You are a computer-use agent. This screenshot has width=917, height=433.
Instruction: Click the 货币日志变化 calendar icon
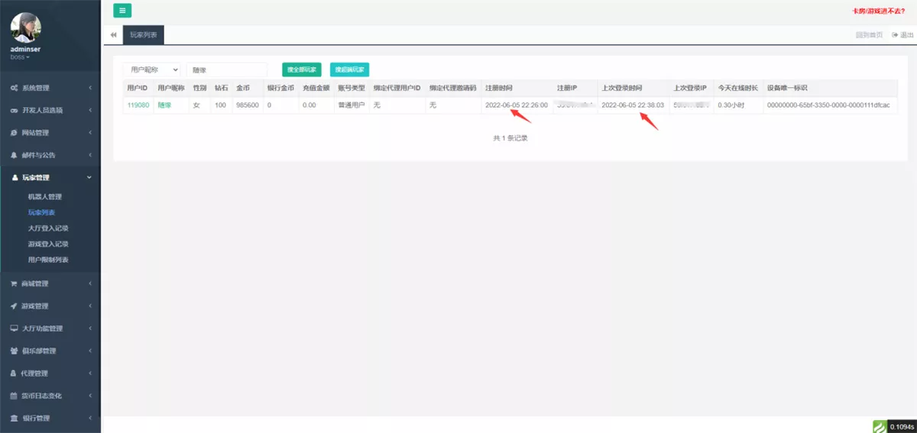[15, 396]
